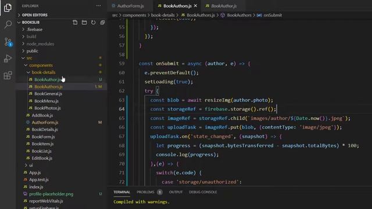Open the Source Control view
The height and width of the screenshot is (209, 372).
[8, 42]
